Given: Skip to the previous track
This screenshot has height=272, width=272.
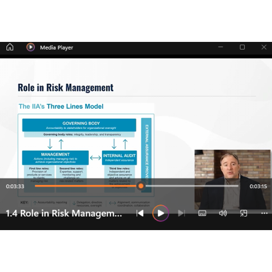Looking at the screenshot, I should [140, 213].
